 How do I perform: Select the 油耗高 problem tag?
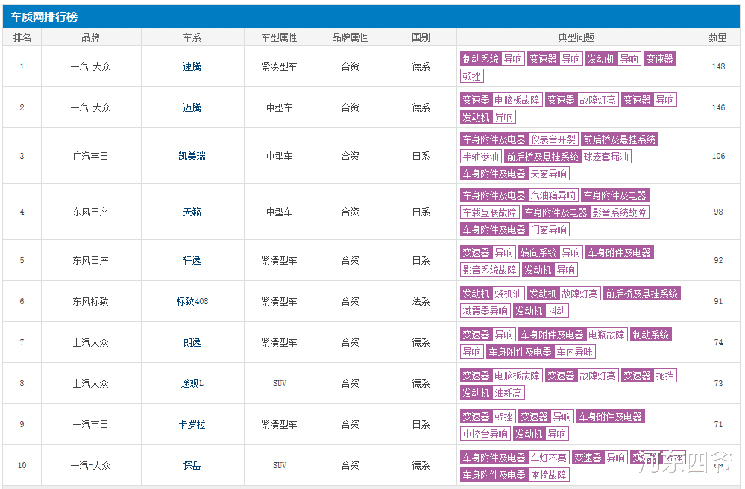[508, 393]
